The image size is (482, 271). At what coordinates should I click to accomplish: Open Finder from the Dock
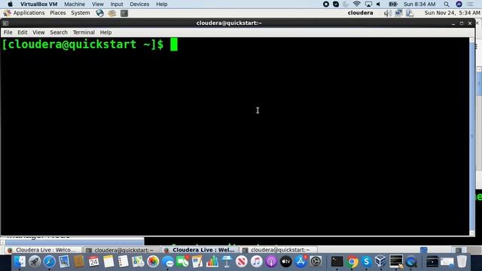(x=20, y=261)
